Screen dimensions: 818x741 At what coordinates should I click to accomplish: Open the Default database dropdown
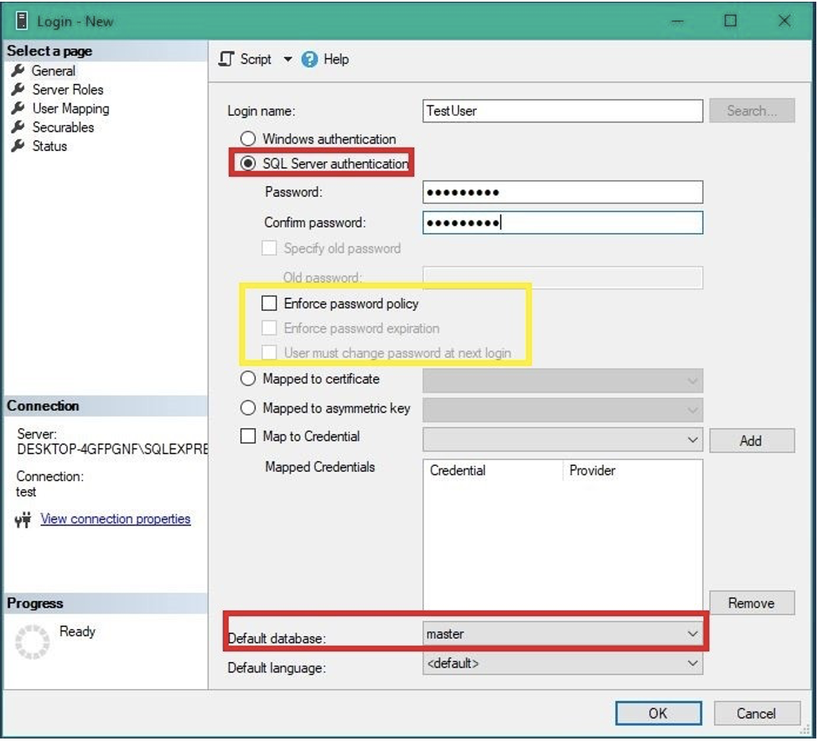[x=692, y=635]
